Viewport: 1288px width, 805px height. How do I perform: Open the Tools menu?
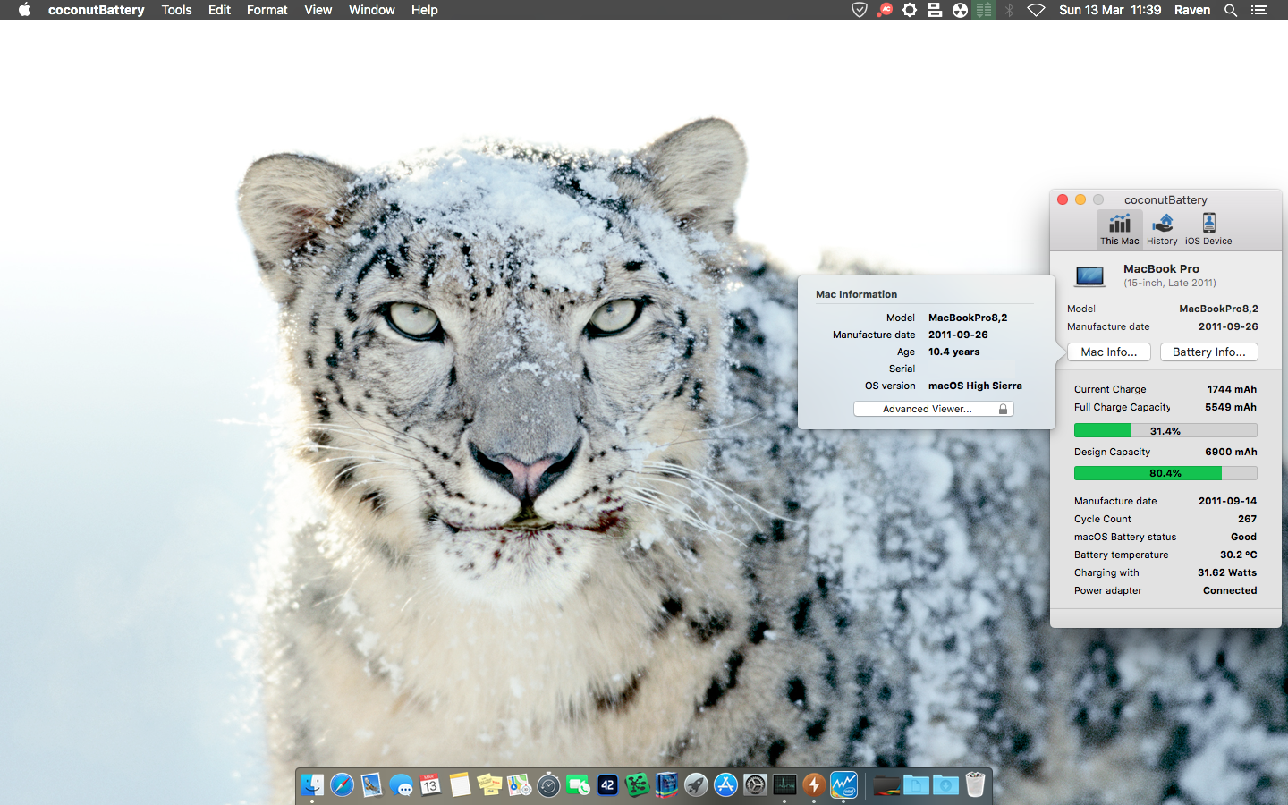coord(176,10)
